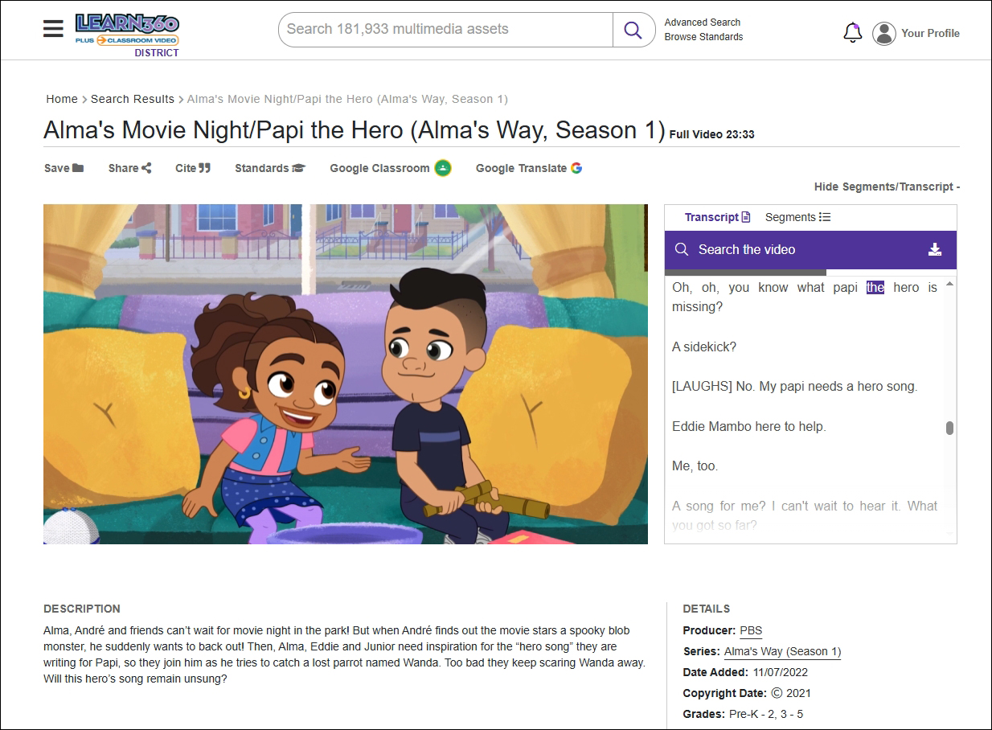Click the Standards button text
Screen dimensions: 992x730
point(262,168)
